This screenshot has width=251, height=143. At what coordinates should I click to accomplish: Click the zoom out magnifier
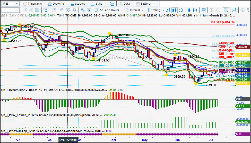[x=218, y=10]
